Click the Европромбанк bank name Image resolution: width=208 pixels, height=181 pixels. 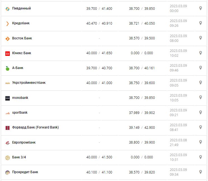[x=24, y=142]
